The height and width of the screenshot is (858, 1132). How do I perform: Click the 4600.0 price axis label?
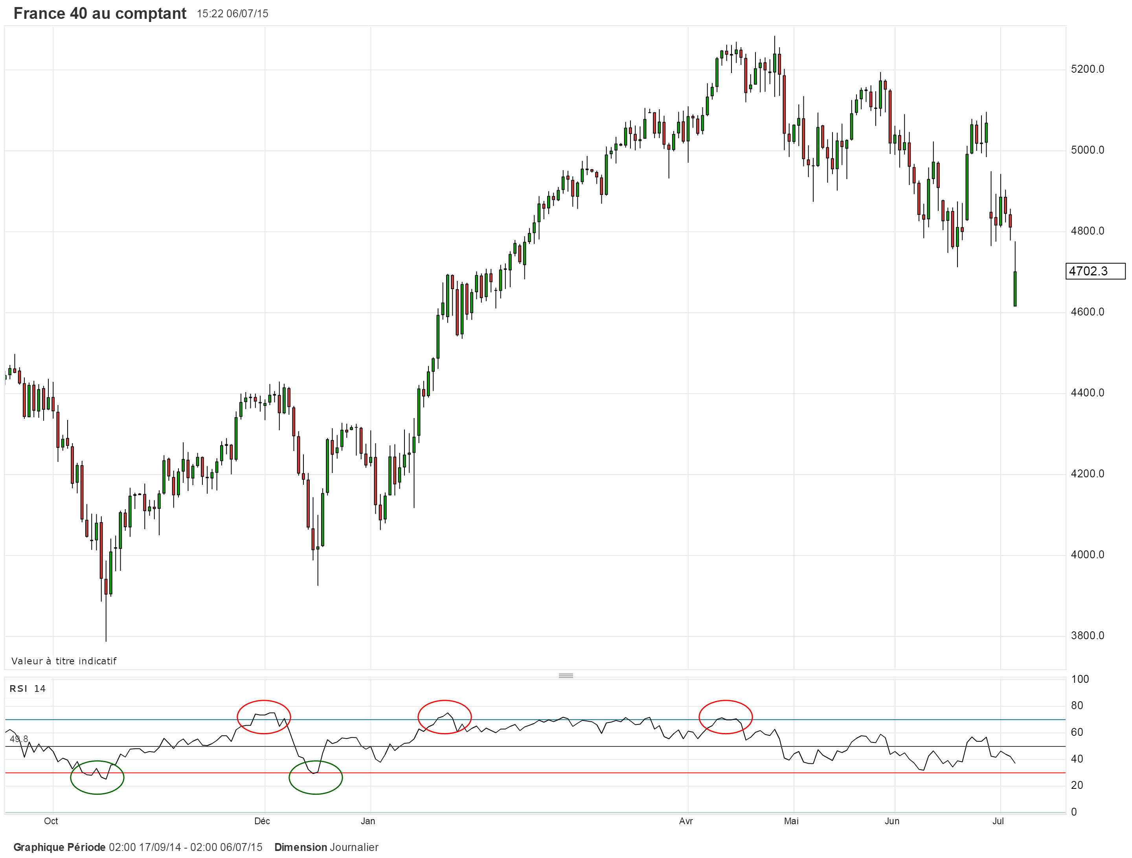[1088, 312]
